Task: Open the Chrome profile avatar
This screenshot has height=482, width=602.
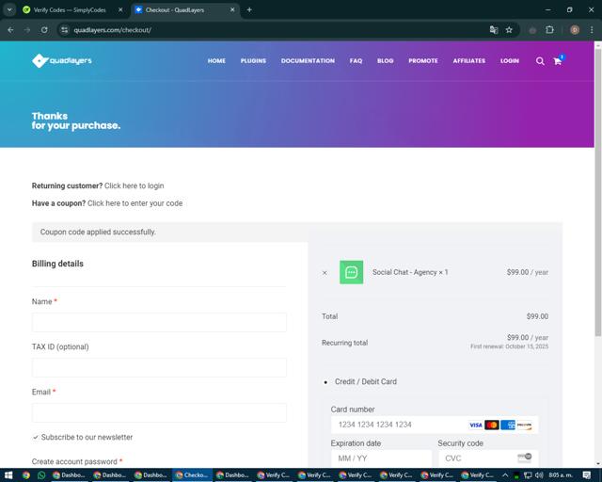Action: click(575, 29)
